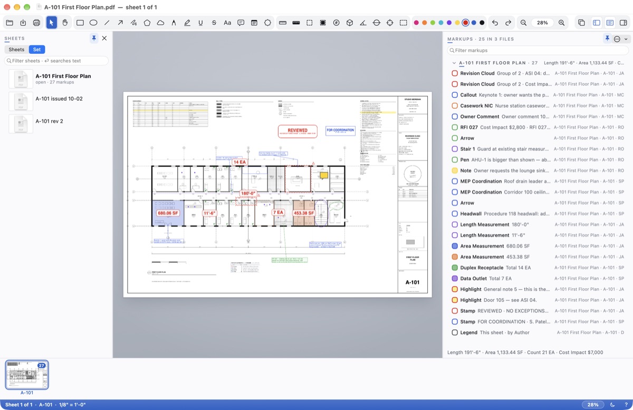
Task: Select the Line markup tool
Action: pos(107,23)
